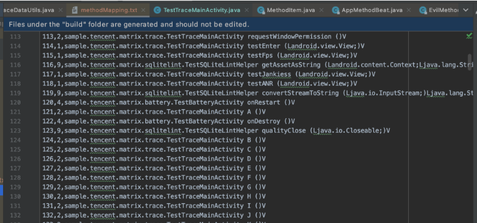Open the MethodItem.java tab
Screen dimensions: 477x223
(x=291, y=10)
